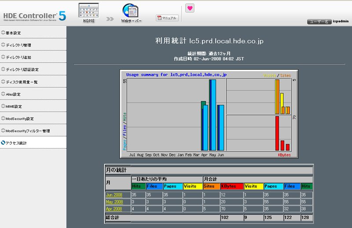The height and width of the screenshot is (228, 352).
Task: Click the cyan Pages header under 月合計
Action: coord(273,186)
